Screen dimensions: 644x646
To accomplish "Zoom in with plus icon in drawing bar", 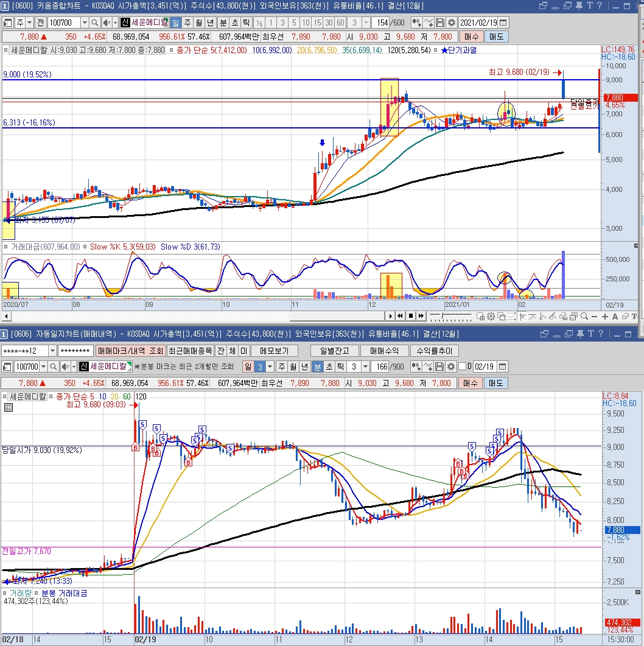I will coord(604,317).
